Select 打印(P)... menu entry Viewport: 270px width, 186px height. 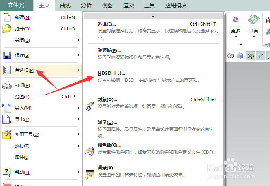tap(41, 85)
